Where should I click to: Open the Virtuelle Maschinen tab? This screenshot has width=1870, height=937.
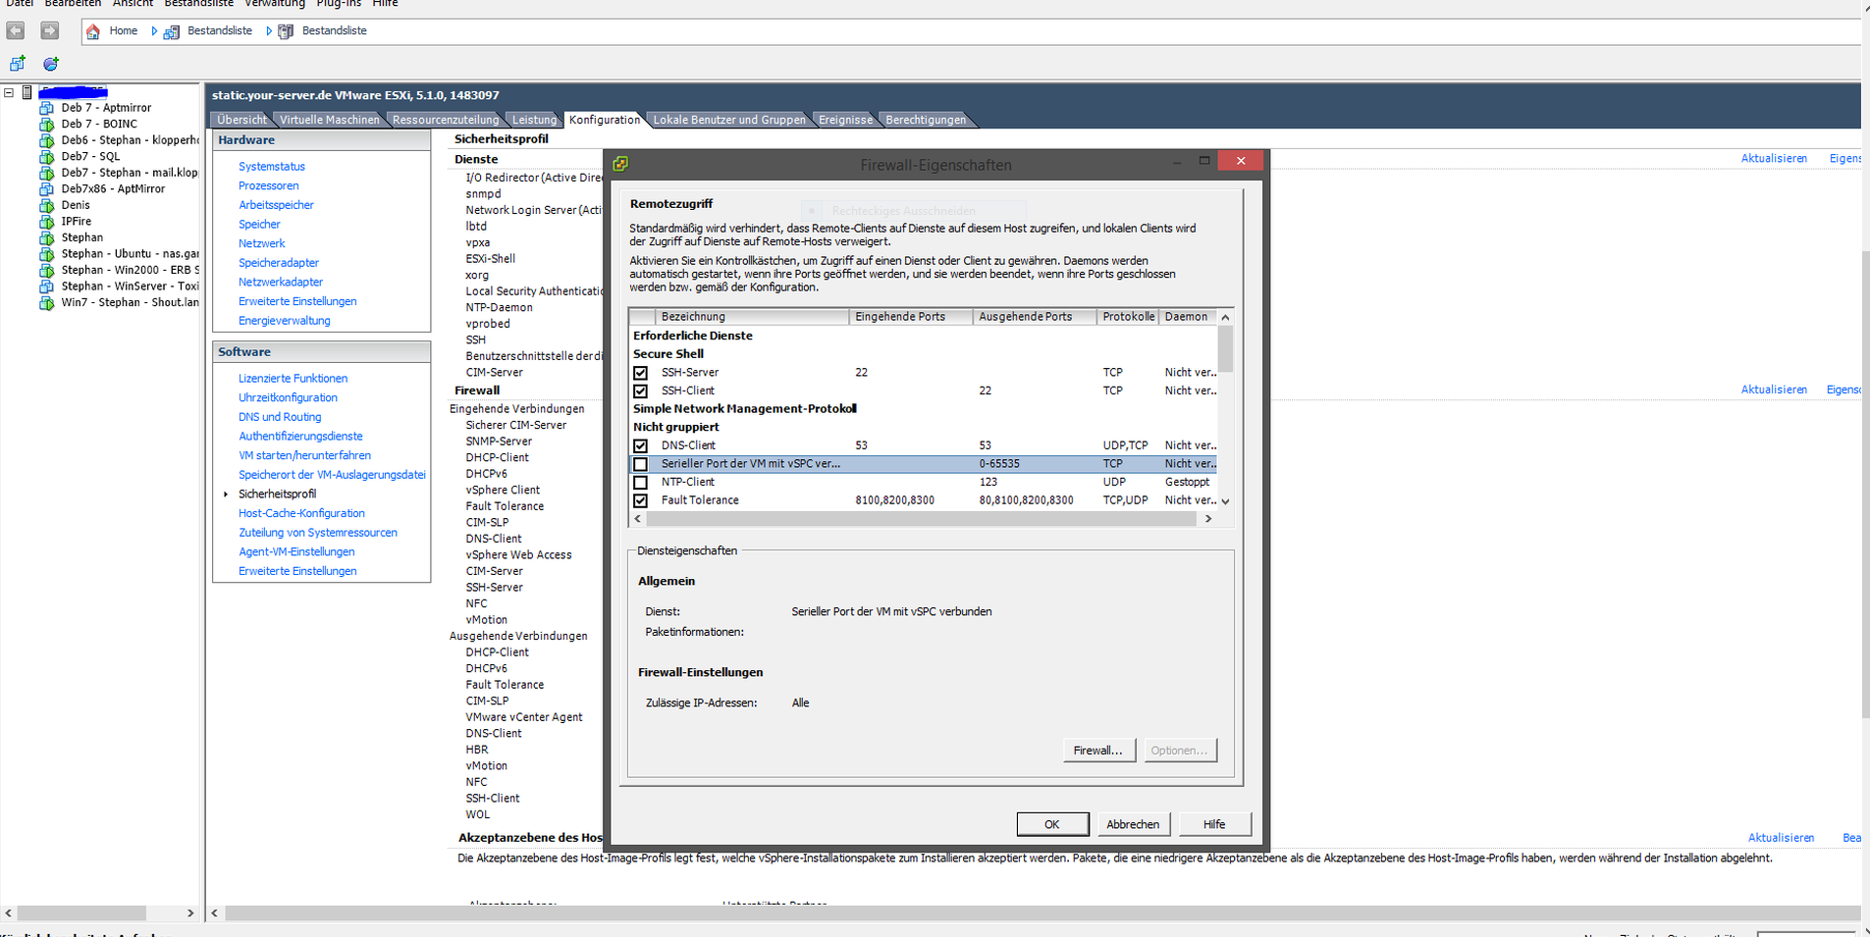329,120
